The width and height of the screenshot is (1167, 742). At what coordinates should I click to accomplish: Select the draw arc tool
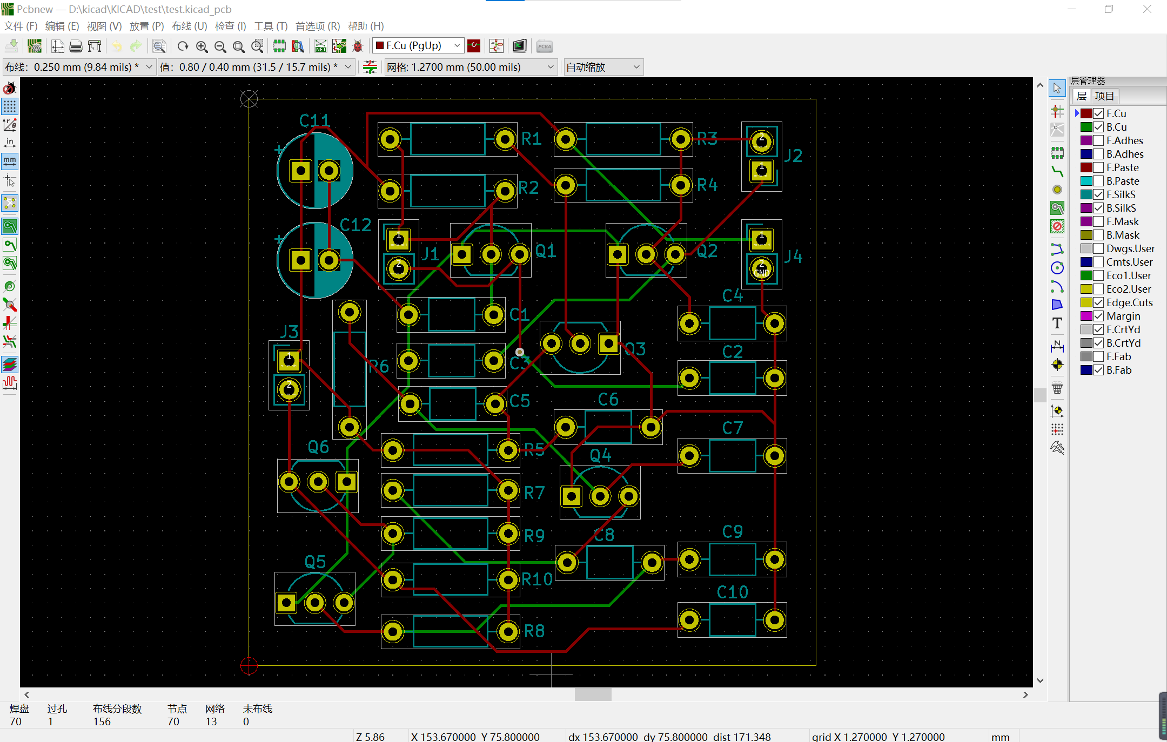pyautogui.click(x=1057, y=286)
